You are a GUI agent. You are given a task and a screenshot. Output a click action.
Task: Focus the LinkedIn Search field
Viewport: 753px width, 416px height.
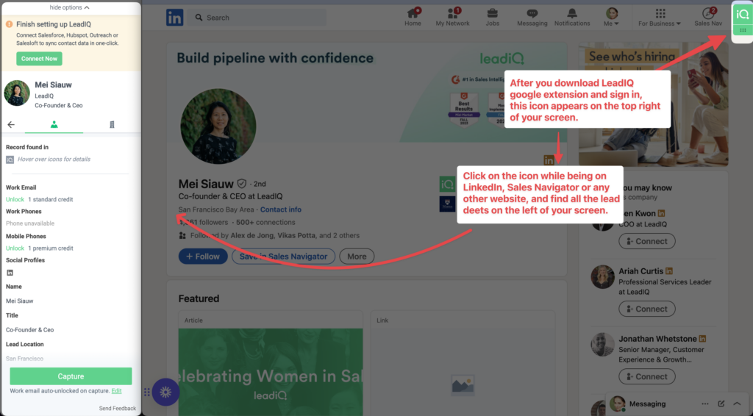(x=258, y=18)
